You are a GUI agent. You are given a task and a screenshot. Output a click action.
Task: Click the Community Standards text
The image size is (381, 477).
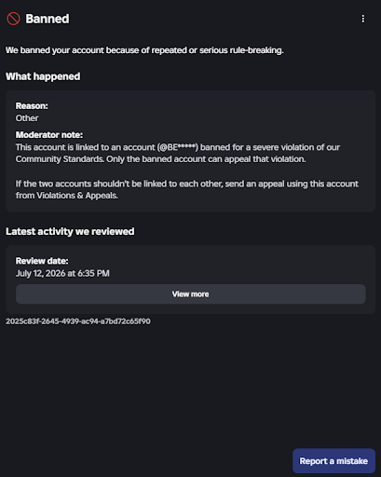click(60, 159)
